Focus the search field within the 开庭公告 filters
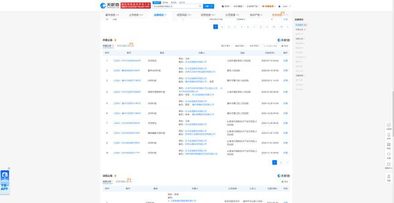The image size is (394, 203). point(271,46)
